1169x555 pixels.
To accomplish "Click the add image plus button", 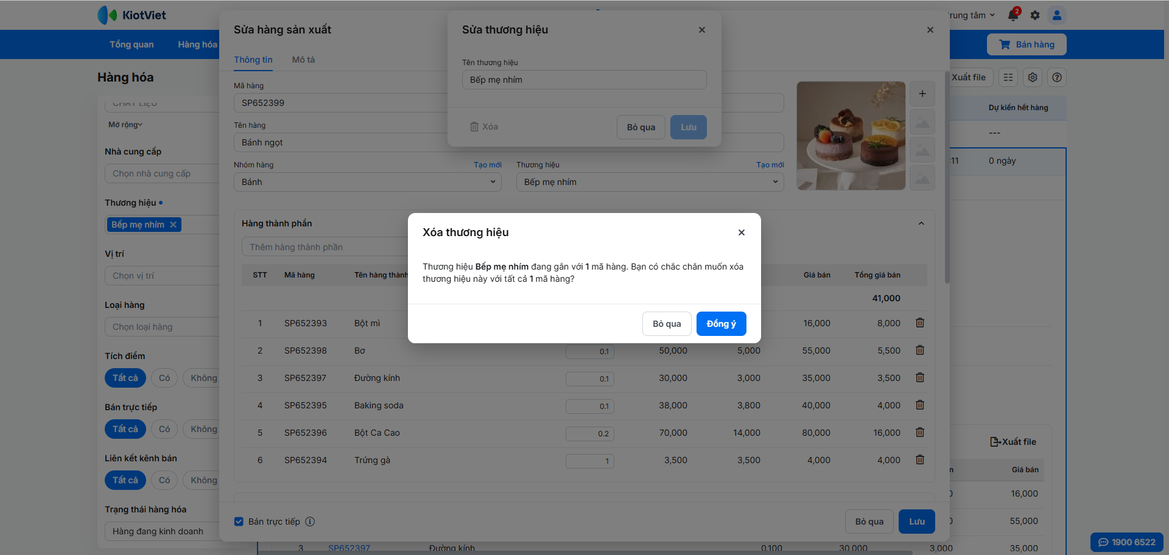I will click(x=922, y=94).
